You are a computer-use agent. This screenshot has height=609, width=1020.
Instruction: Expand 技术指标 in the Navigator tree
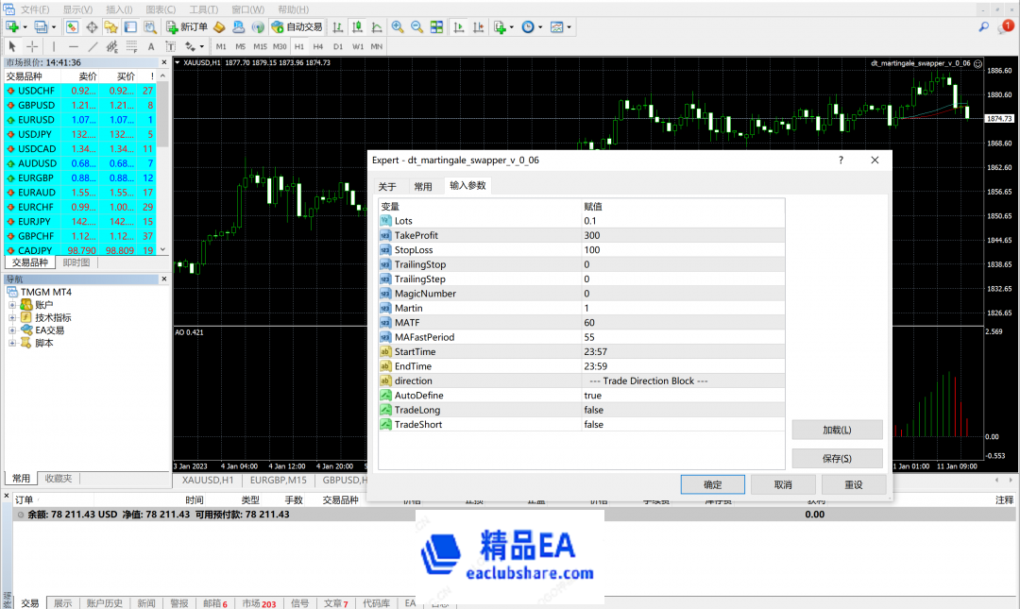click(11, 317)
